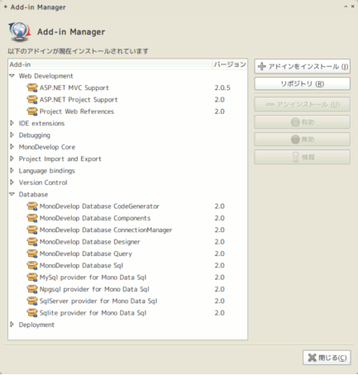Collapse the Database category
The height and width of the screenshot is (375, 358).
click(x=12, y=194)
